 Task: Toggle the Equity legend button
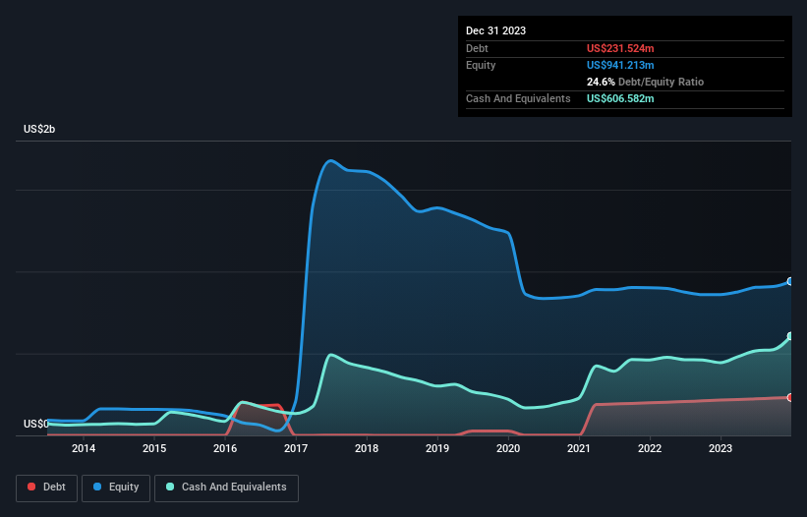point(116,488)
